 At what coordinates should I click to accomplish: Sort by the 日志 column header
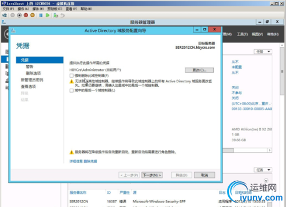[222, 193]
